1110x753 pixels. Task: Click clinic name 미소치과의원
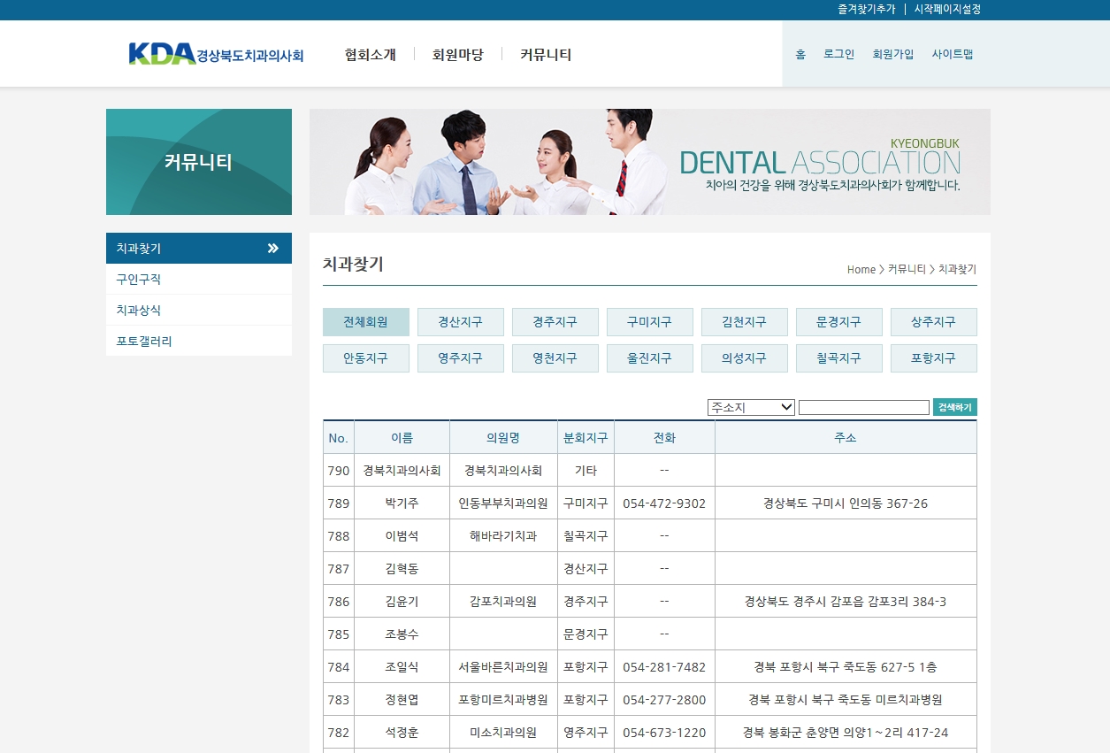[503, 733]
